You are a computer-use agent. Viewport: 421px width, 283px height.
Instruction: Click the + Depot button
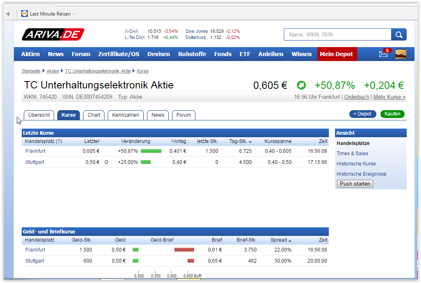tap(362, 114)
